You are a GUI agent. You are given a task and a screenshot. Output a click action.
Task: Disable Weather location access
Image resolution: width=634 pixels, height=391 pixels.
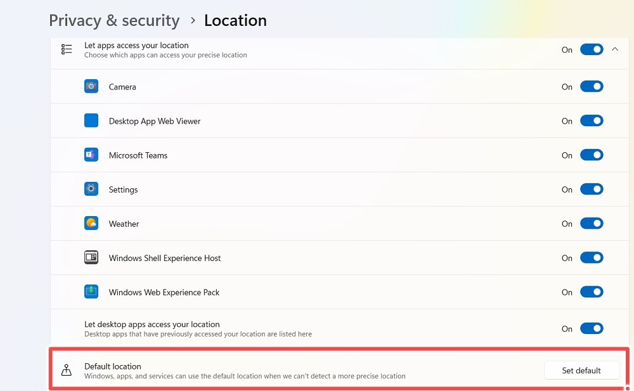(592, 223)
